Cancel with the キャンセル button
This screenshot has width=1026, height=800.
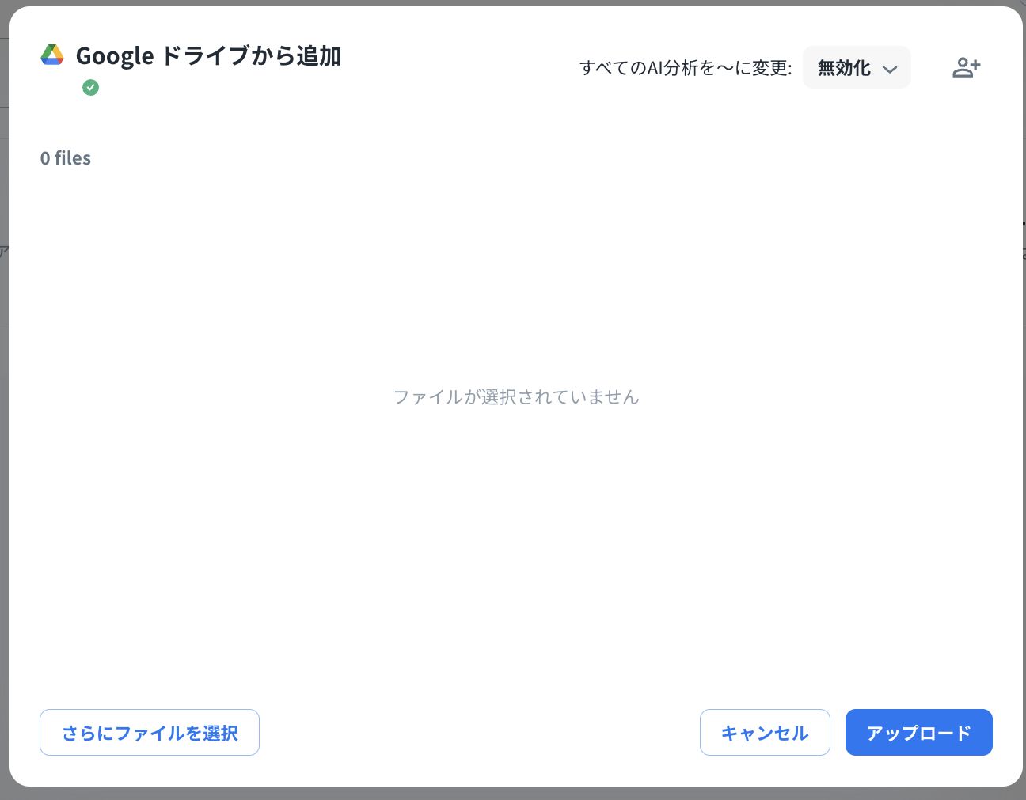coord(765,733)
